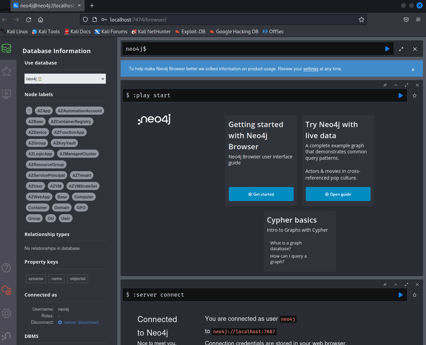Open the Use database dropdown
The height and width of the screenshot is (345, 426).
click(65, 79)
